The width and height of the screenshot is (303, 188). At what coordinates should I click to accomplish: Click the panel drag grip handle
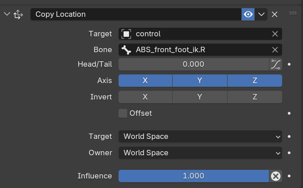(293, 14)
